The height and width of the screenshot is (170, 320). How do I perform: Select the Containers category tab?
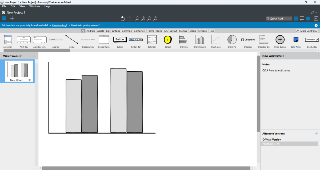pyautogui.click(x=139, y=31)
